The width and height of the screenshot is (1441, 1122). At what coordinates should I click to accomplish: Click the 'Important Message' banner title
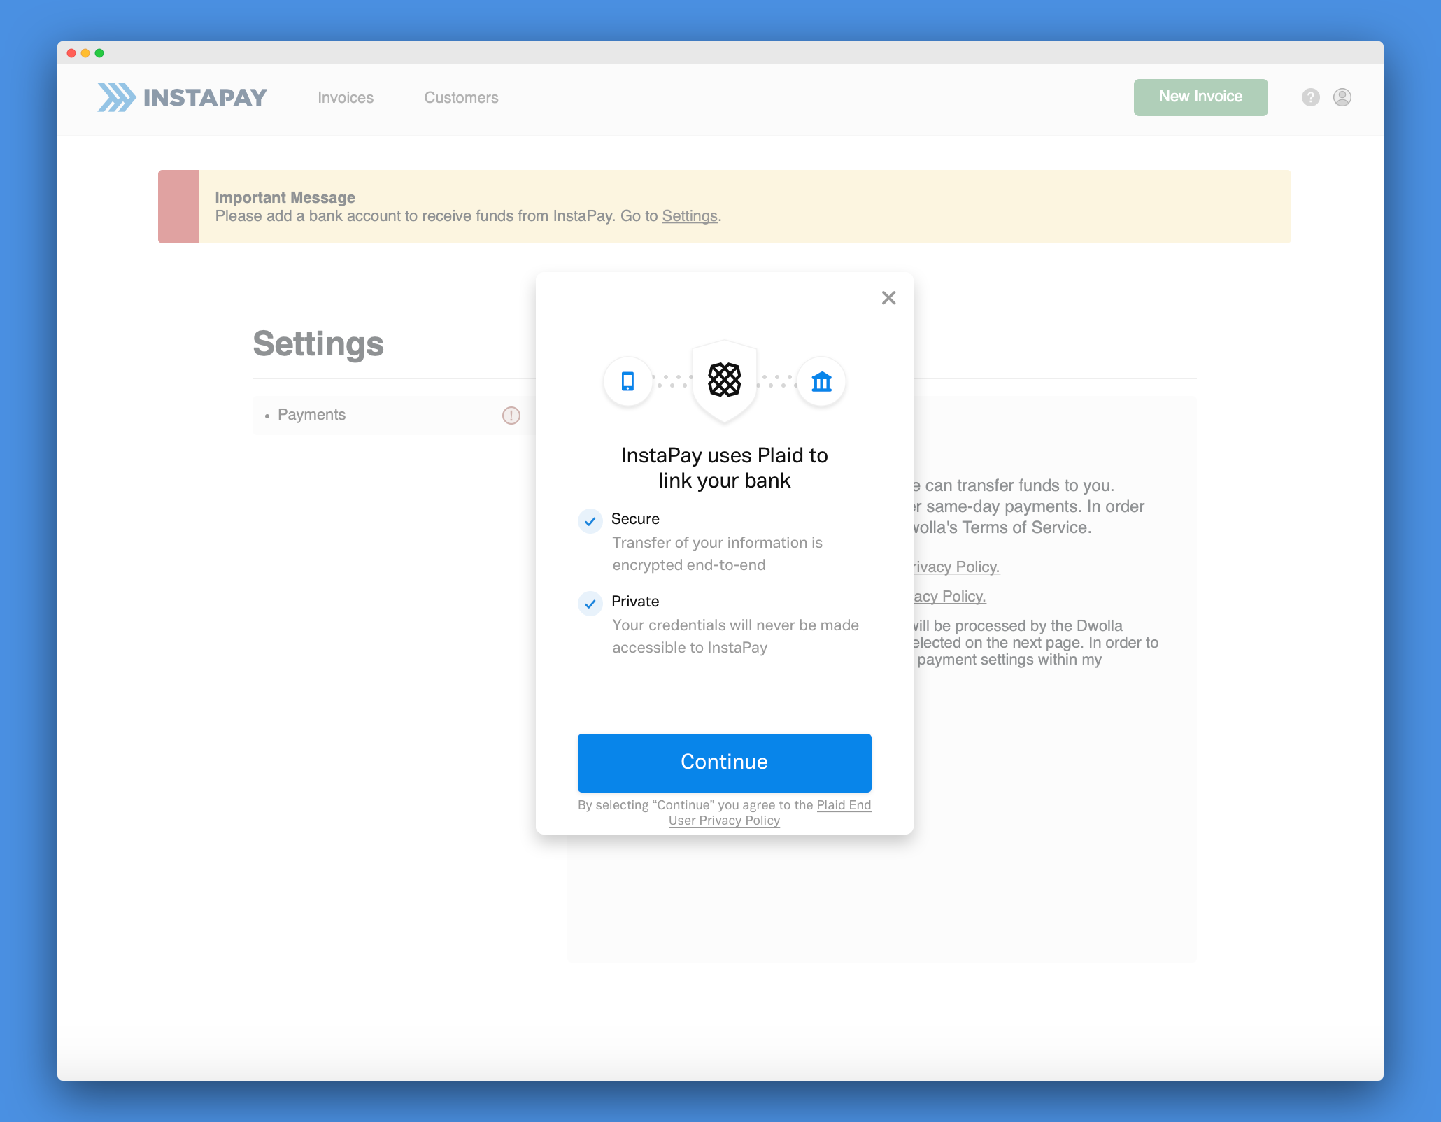[x=285, y=198]
